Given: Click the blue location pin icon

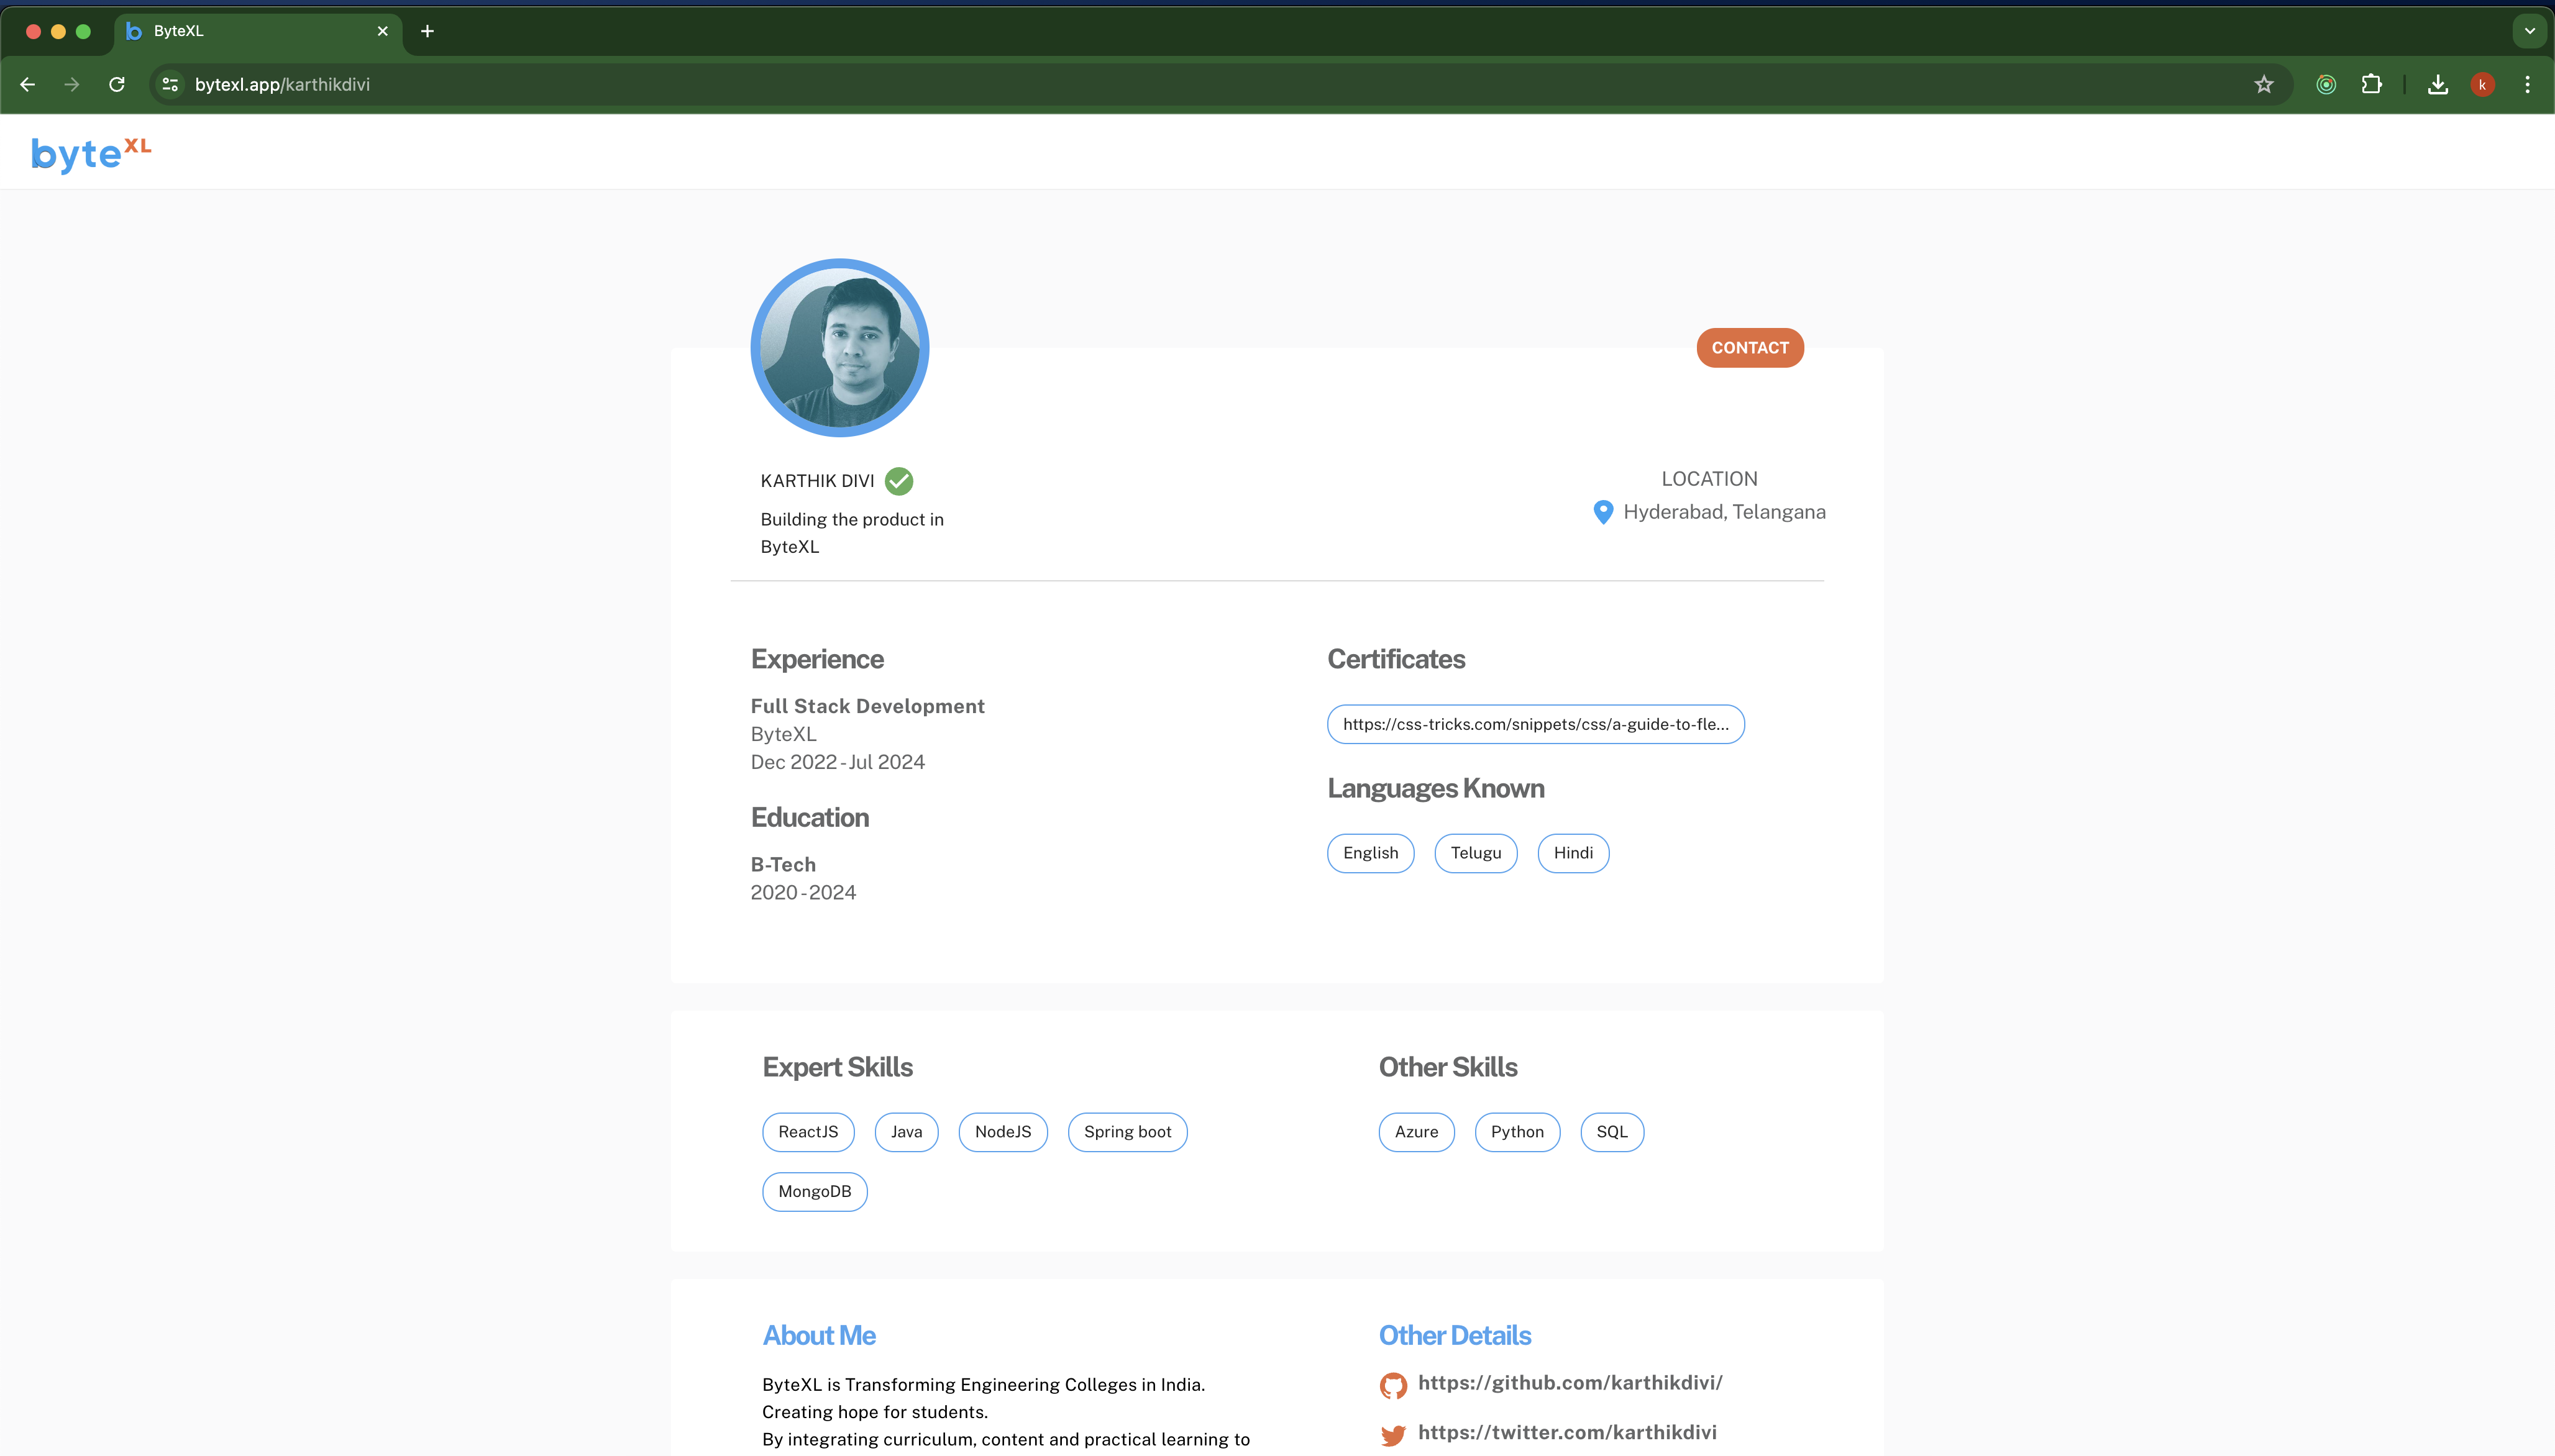Looking at the screenshot, I should [1603, 512].
